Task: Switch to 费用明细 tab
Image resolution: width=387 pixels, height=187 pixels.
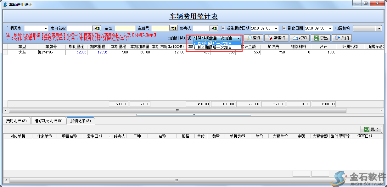Action: [16, 121]
